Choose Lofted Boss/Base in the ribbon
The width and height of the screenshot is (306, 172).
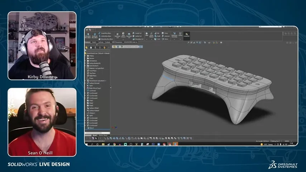click(x=105, y=36)
